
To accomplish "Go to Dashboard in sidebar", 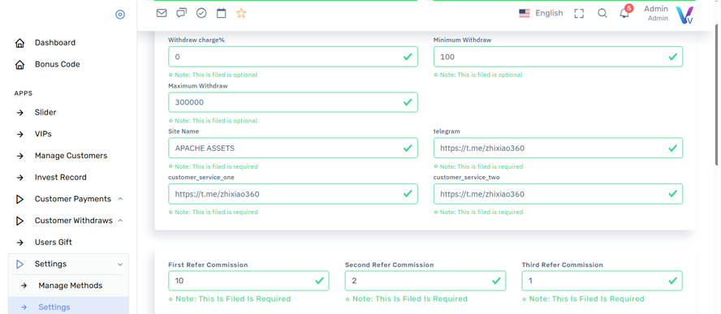I will [x=55, y=43].
